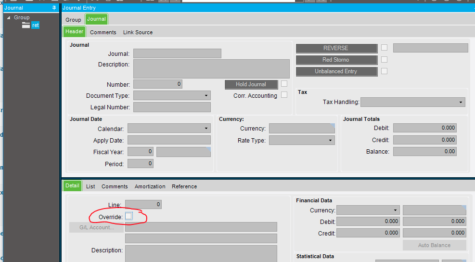Open the Rate Type dropdown
The image size is (475, 262).
(x=330, y=140)
